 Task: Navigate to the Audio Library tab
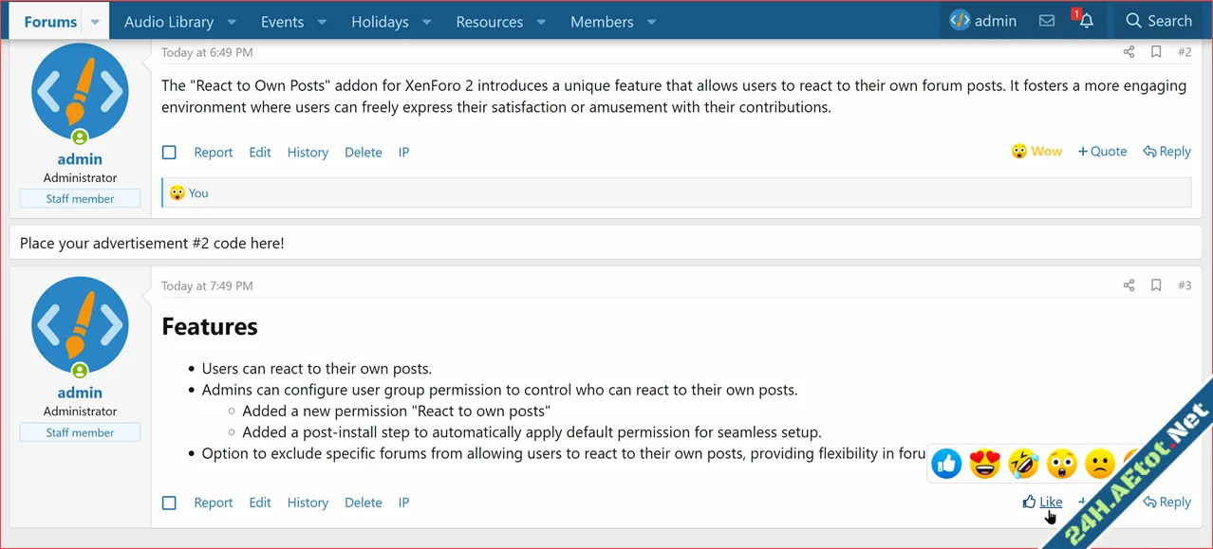pyautogui.click(x=169, y=21)
